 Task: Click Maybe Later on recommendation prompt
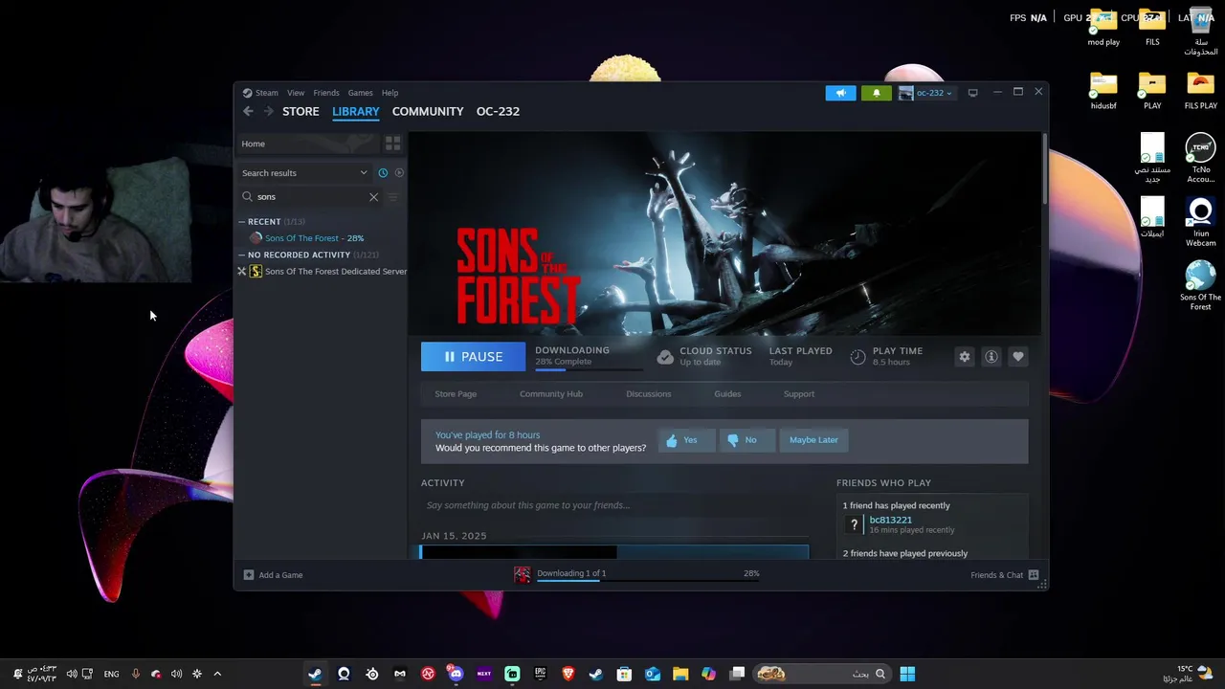pyautogui.click(x=813, y=440)
